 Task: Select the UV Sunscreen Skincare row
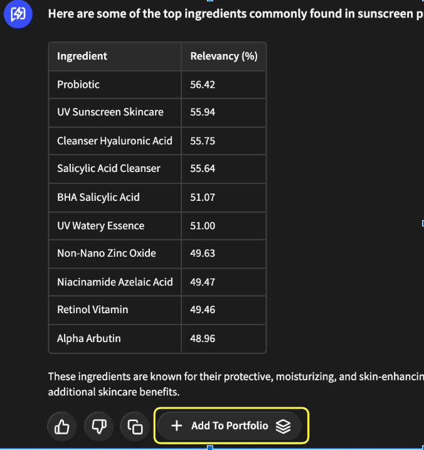click(110, 112)
